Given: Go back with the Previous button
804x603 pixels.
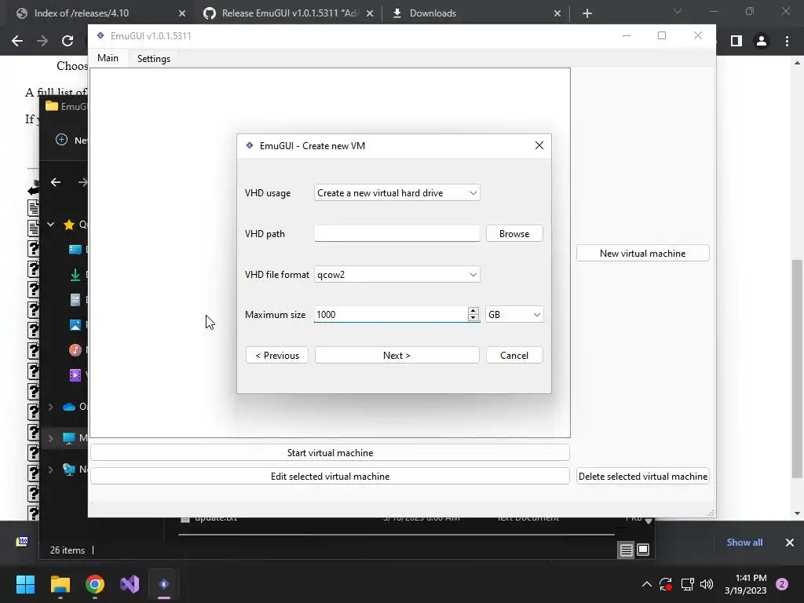Looking at the screenshot, I should tap(277, 356).
